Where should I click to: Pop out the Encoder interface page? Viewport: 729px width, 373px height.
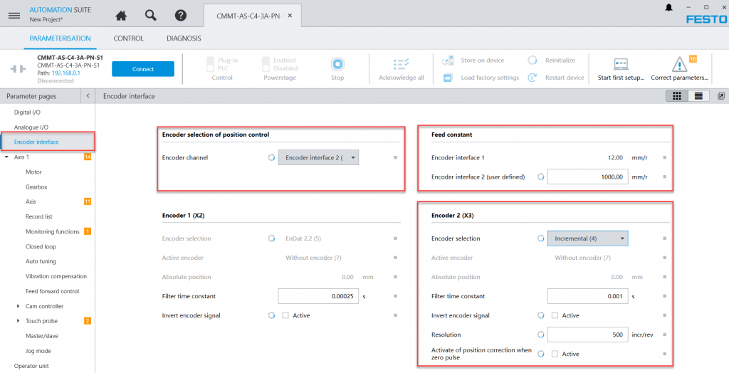click(721, 96)
